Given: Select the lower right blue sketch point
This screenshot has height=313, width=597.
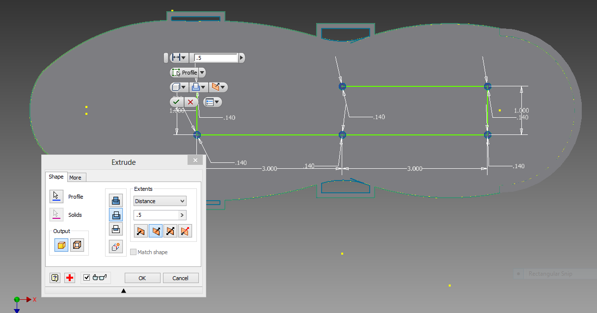Looking at the screenshot, I should click(x=488, y=134).
